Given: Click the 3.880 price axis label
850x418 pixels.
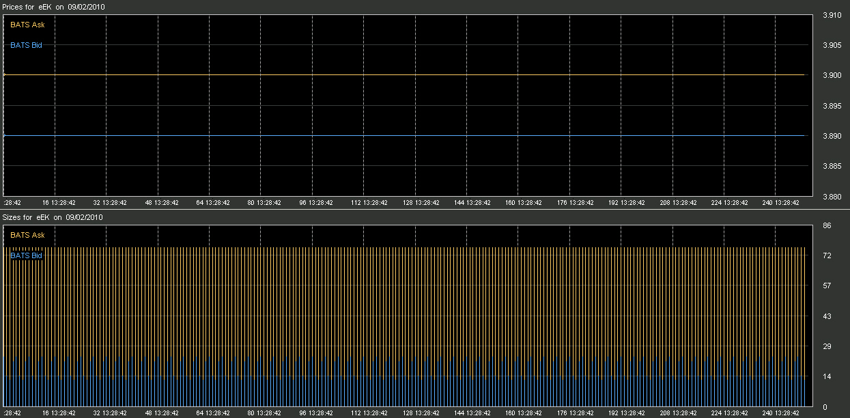Looking at the screenshot, I should coord(832,197).
